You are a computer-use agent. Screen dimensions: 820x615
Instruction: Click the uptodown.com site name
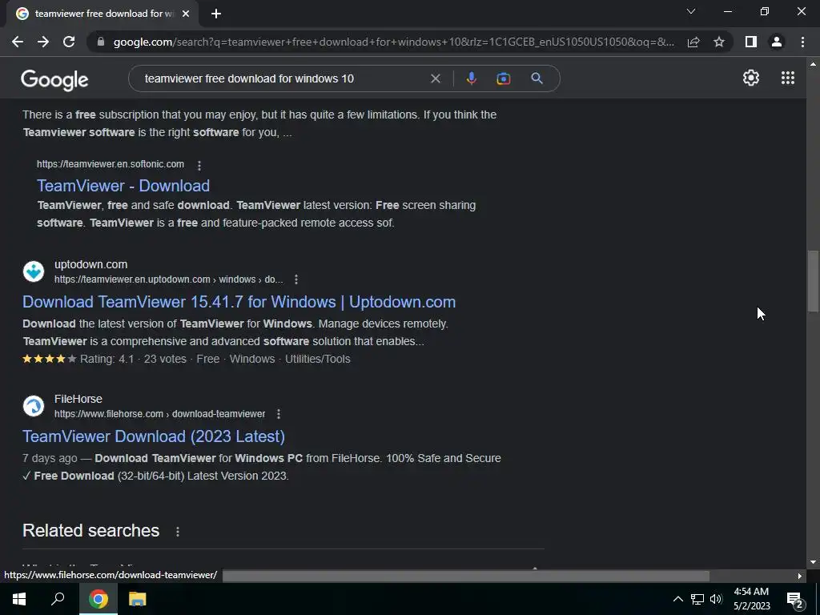click(91, 264)
